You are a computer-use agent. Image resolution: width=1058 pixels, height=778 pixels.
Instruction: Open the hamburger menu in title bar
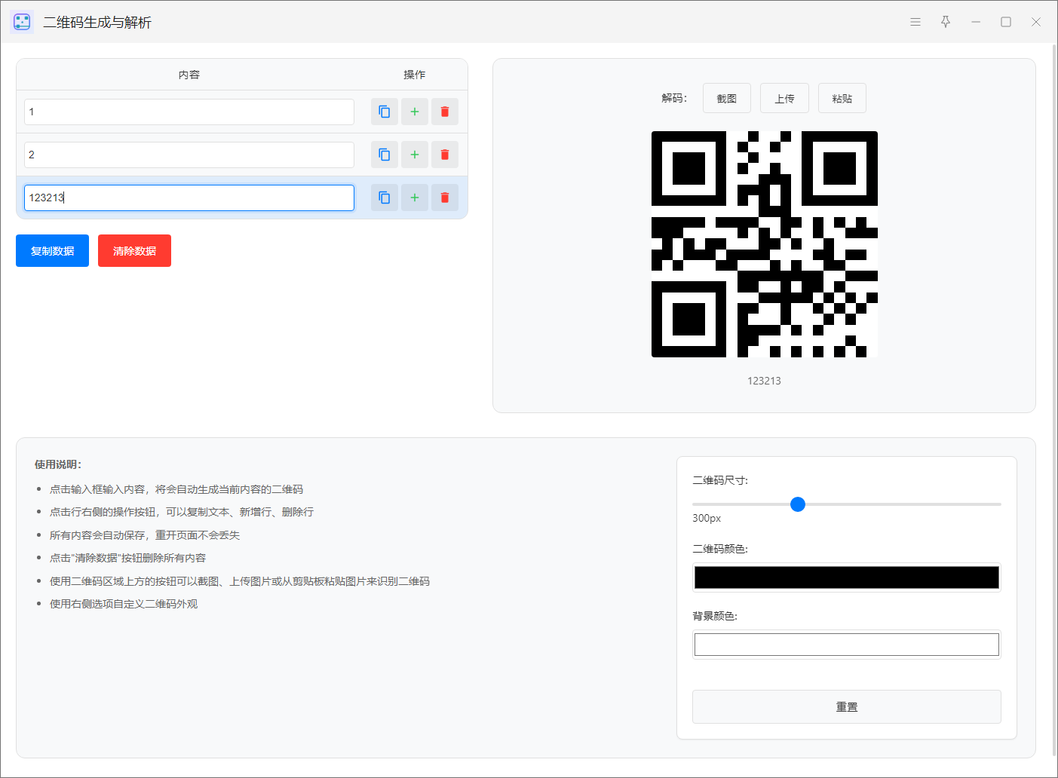tap(915, 22)
